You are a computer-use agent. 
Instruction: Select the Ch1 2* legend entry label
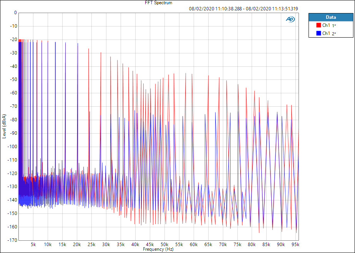329,33
